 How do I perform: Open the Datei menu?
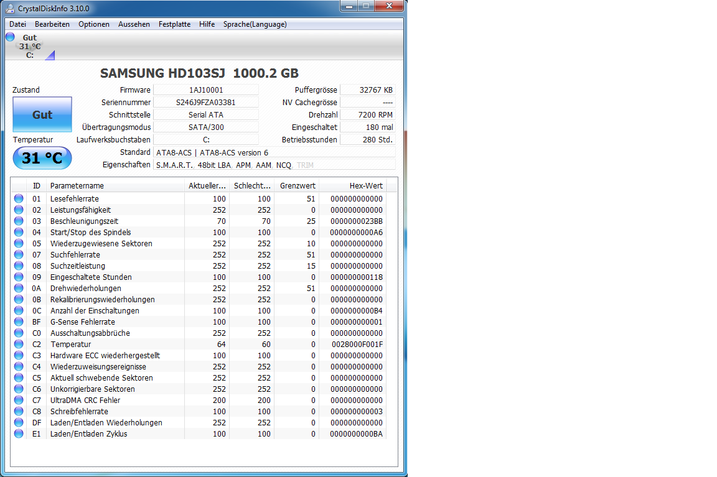(x=17, y=24)
